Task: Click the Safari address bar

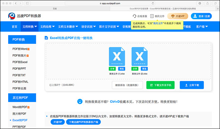Action: click(x=110, y=3)
